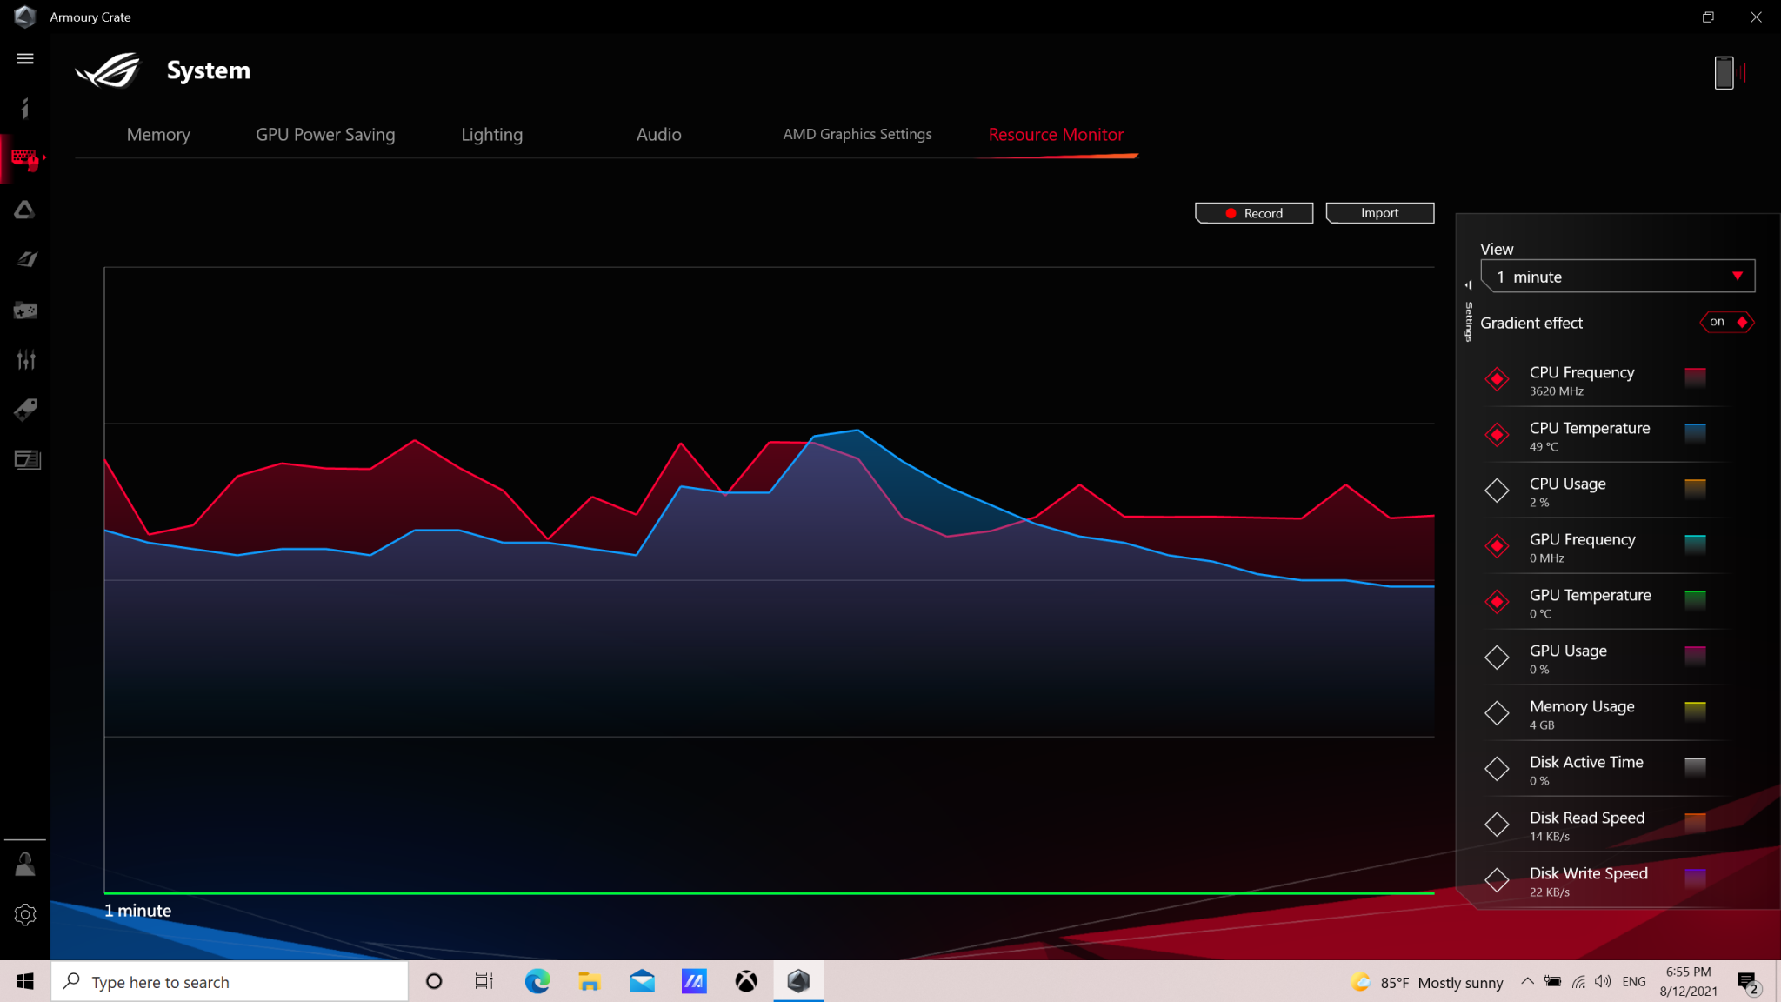The width and height of the screenshot is (1781, 1002).
Task: Open the hamburger menu in sidebar
Action: coord(25,58)
